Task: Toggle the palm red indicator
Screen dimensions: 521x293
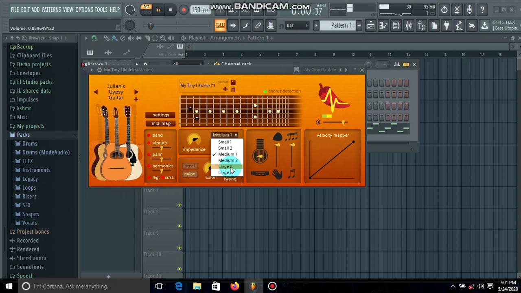Action: (149, 155)
